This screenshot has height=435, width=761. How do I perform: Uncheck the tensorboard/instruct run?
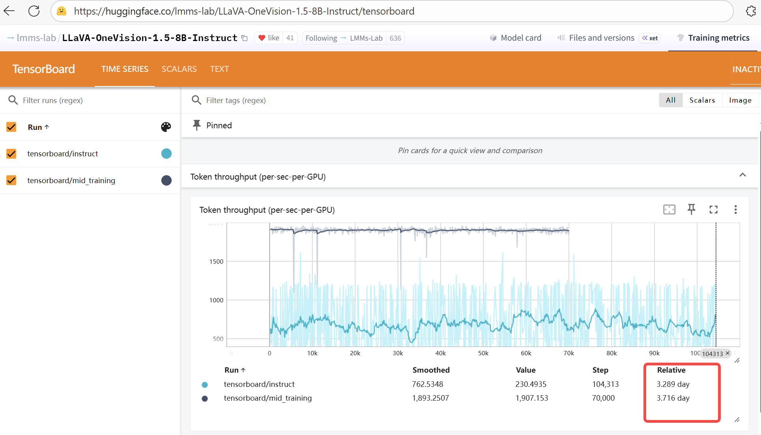coord(11,154)
